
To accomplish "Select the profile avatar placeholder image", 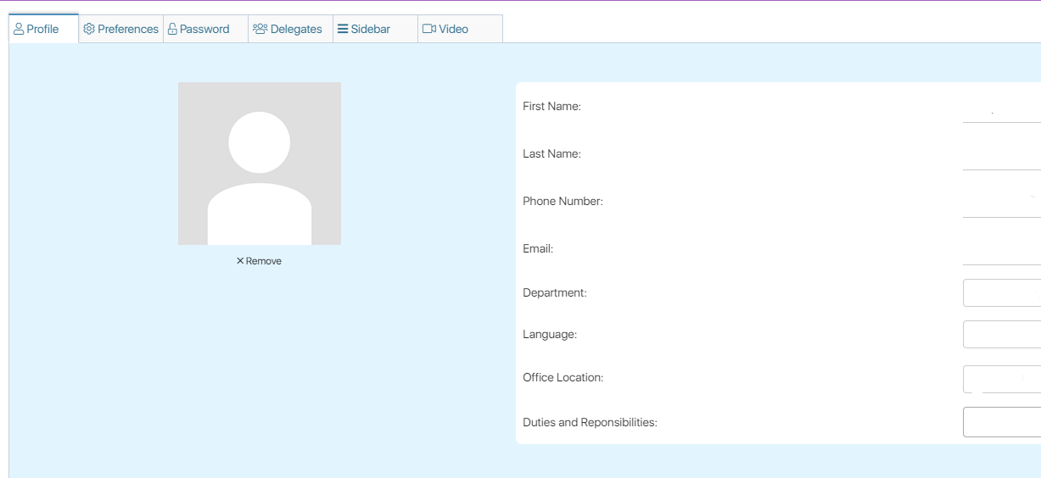I will [x=260, y=164].
